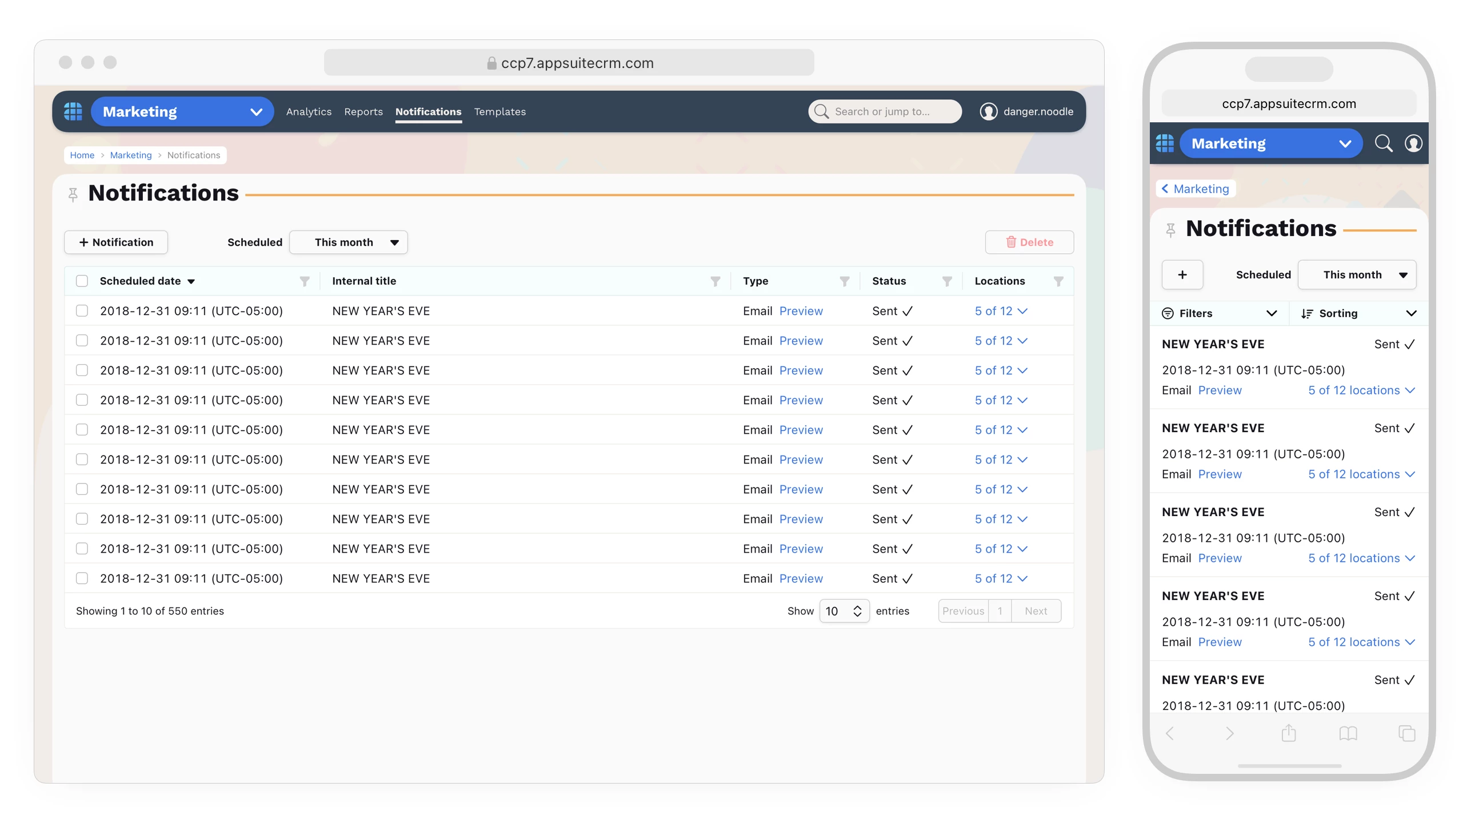Viewport: 1463px width, 823px height.
Task: Click the share icon in mobile browser toolbar
Action: [x=1288, y=733]
